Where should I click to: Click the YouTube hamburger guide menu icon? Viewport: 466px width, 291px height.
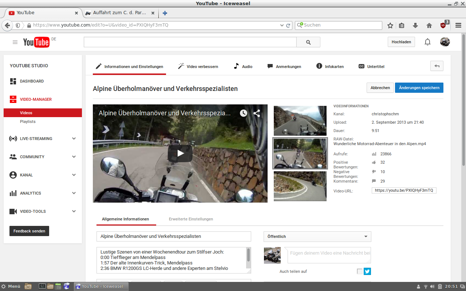[15, 42]
